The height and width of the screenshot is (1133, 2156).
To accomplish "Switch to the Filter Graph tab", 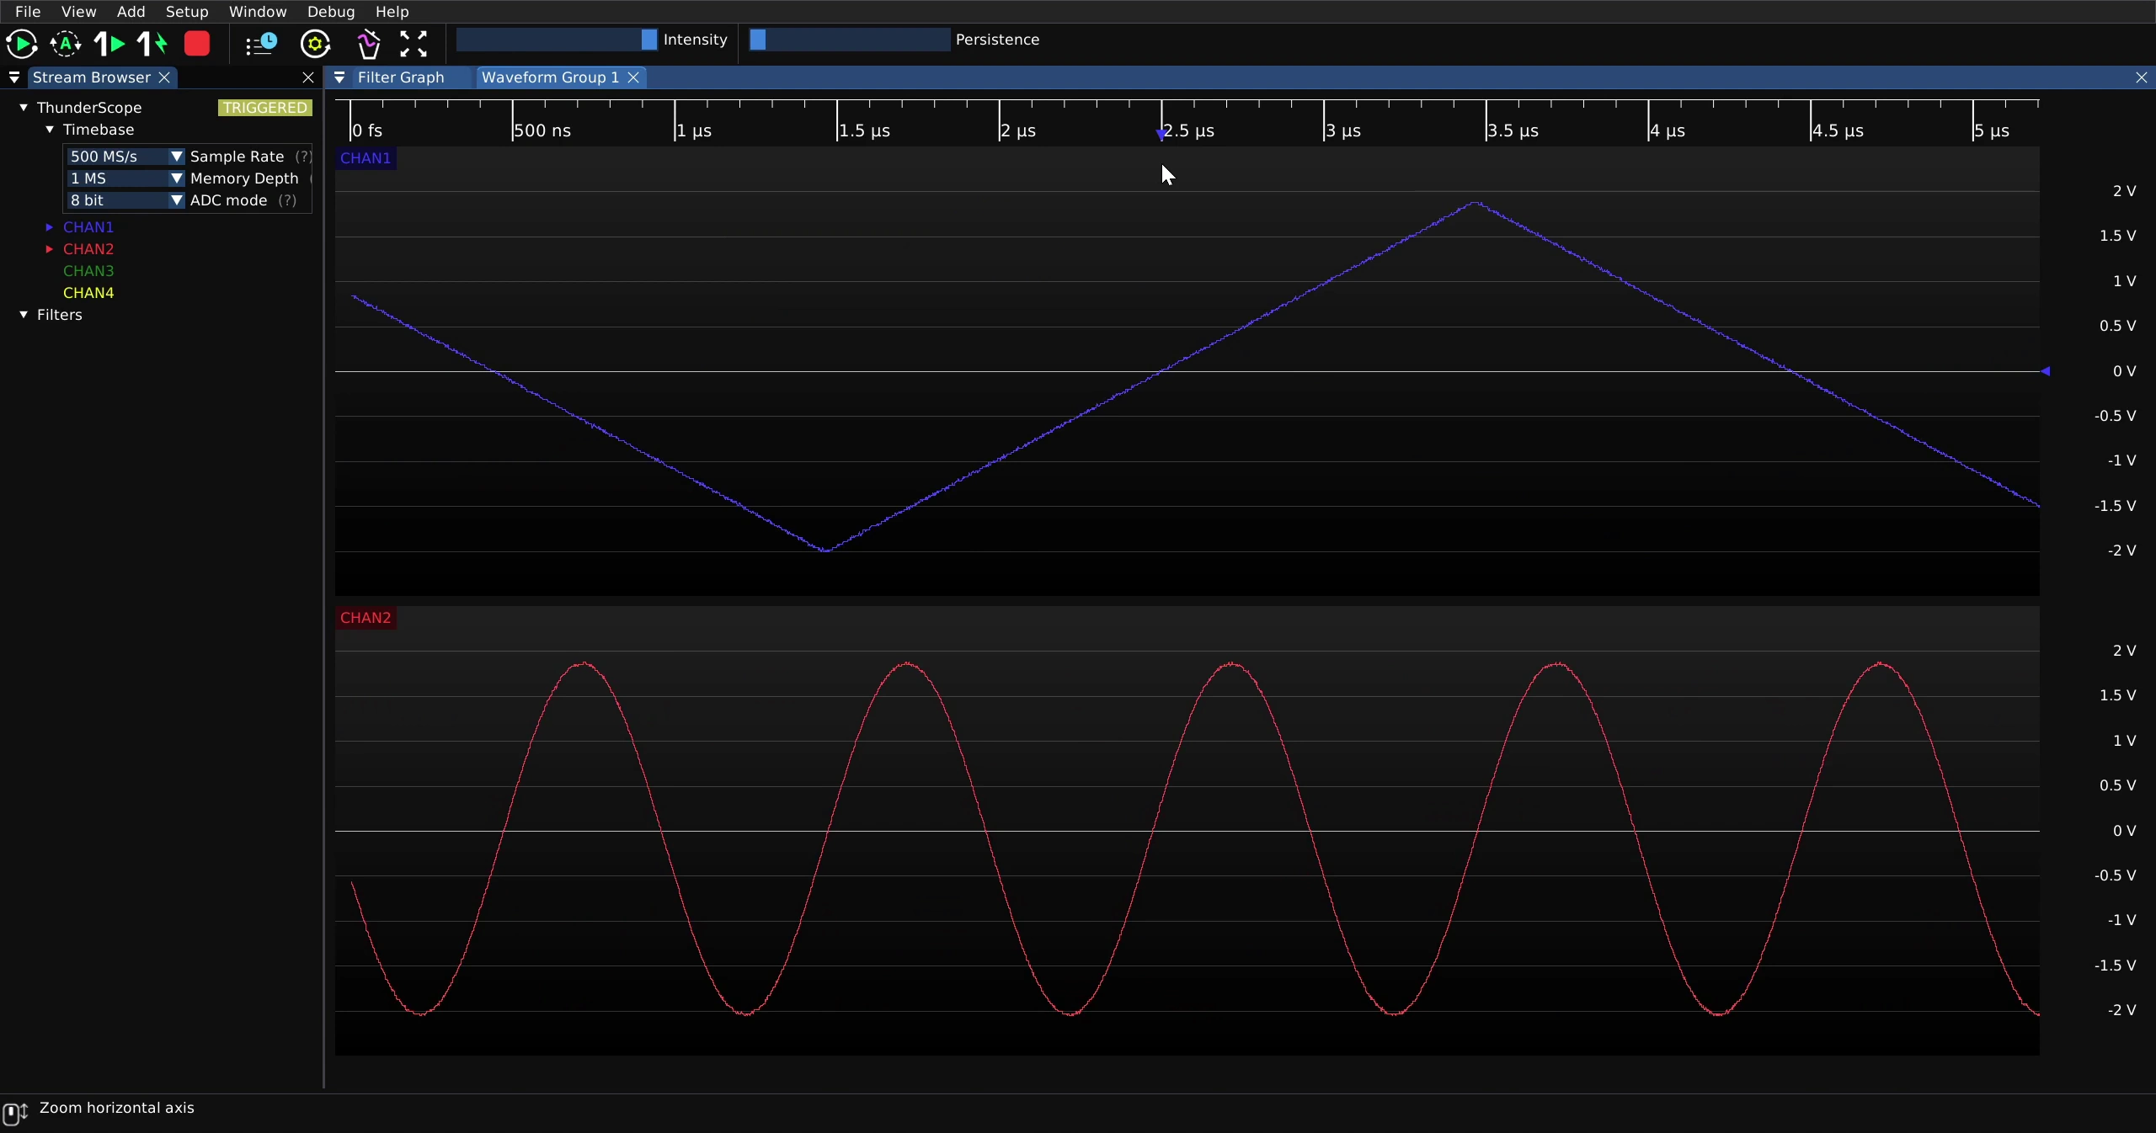I will pos(401,77).
